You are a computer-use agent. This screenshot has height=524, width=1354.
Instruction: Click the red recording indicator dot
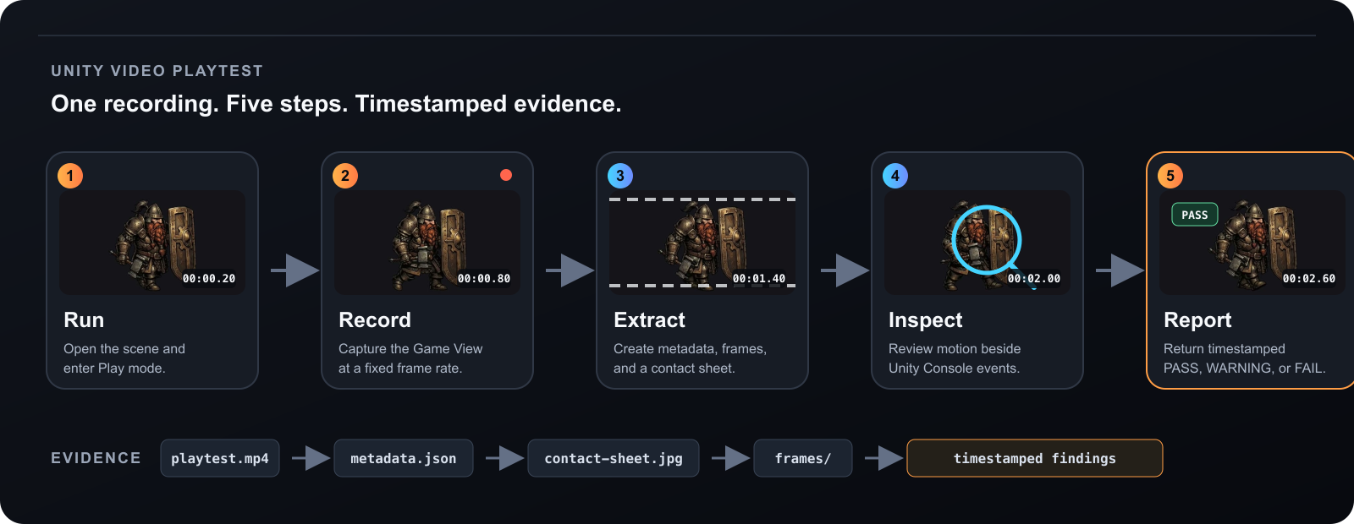pos(506,175)
